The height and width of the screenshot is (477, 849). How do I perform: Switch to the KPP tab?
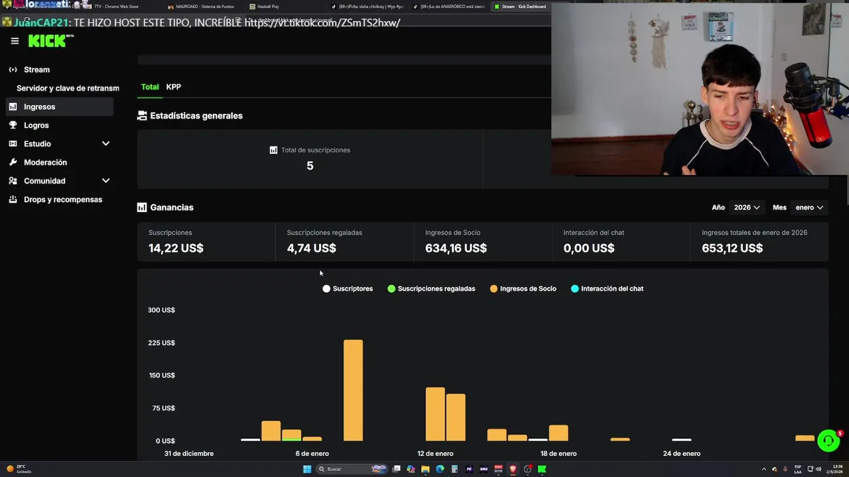click(174, 87)
